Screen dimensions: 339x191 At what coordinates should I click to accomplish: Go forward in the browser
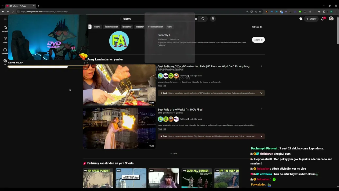8,11
